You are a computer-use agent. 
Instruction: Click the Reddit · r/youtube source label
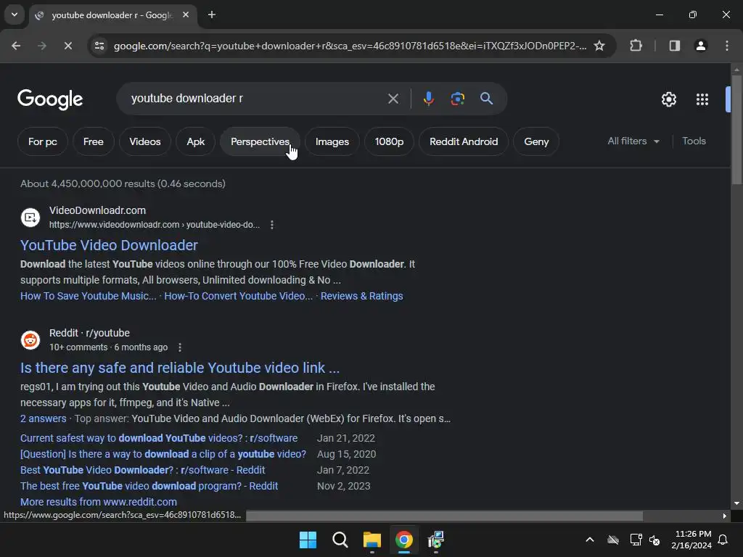click(x=89, y=333)
